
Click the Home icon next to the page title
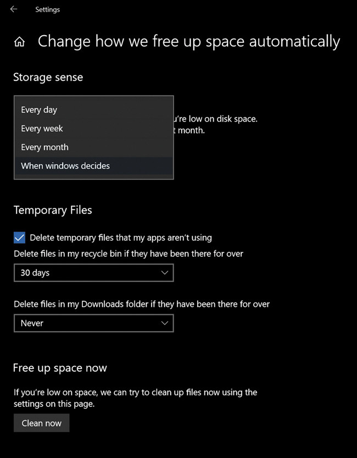tap(19, 41)
